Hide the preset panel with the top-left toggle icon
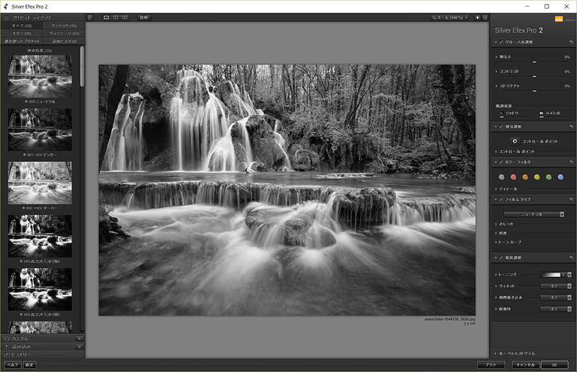The image size is (577, 372). coord(90,17)
